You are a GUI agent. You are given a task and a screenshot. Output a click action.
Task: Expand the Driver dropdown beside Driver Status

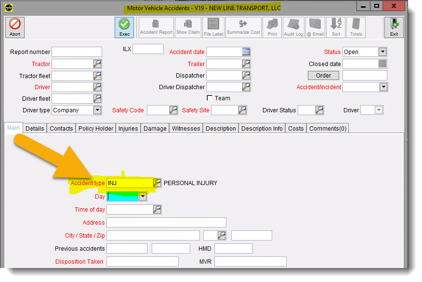(x=379, y=110)
